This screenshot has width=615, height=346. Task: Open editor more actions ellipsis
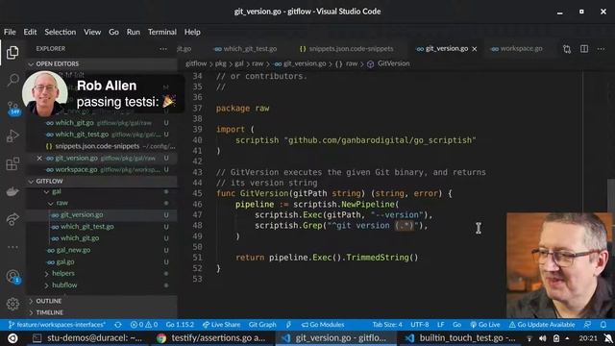coord(601,49)
